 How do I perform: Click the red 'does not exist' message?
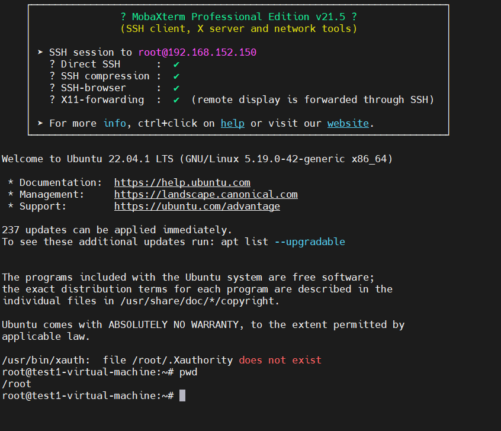click(280, 360)
